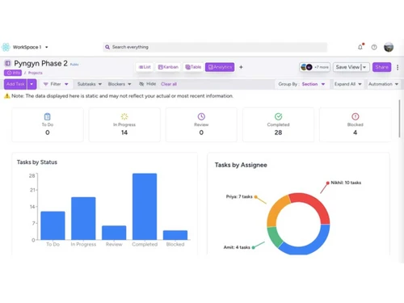This screenshot has height=303, width=404.
Task: Click the Blocked bar in chart
Action: pos(175,235)
